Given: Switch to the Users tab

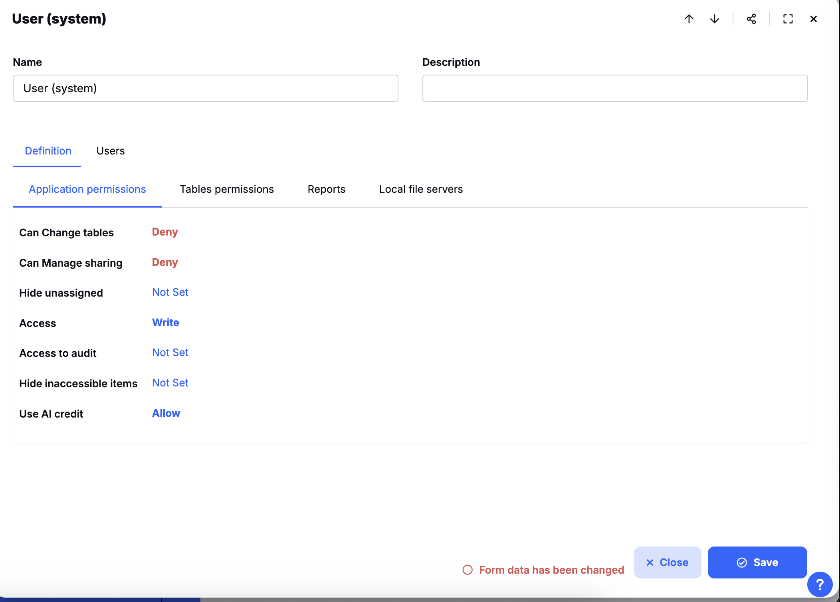Looking at the screenshot, I should (111, 151).
